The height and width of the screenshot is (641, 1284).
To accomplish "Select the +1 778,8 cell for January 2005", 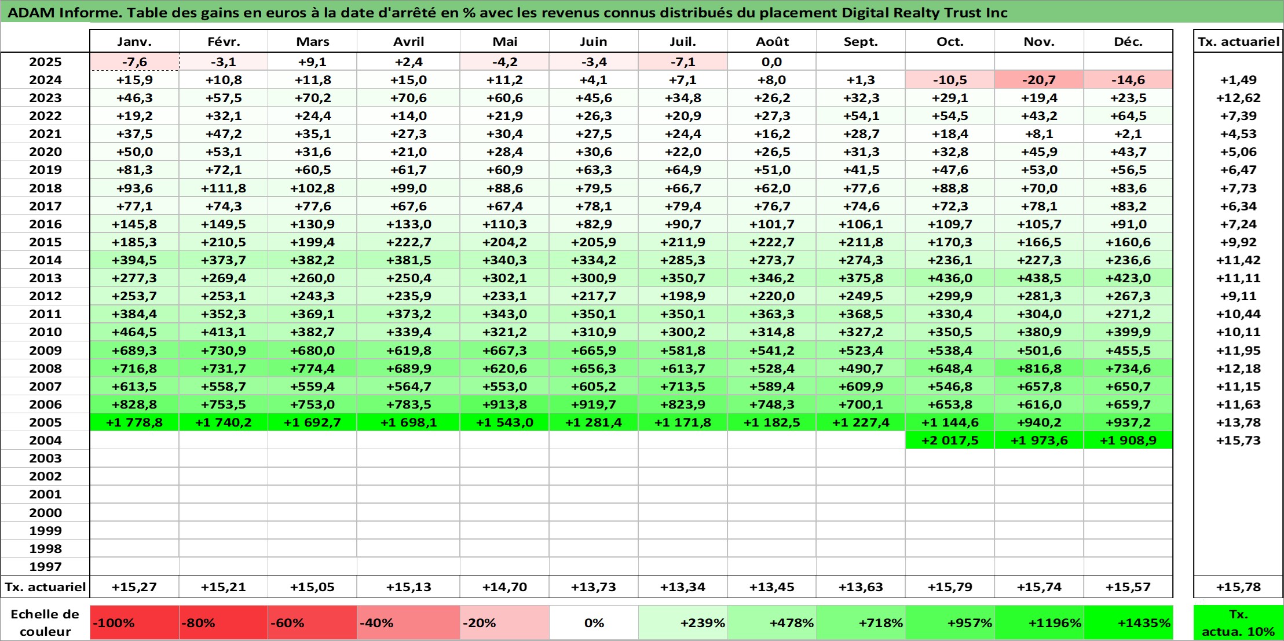I will tap(134, 422).
